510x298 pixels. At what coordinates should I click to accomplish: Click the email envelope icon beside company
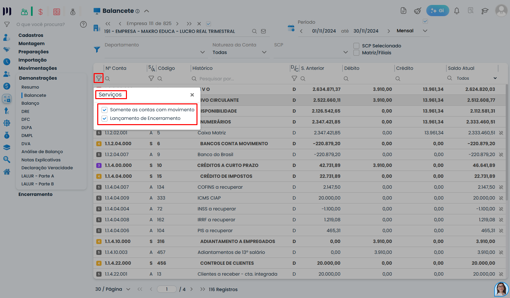pyautogui.click(x=263, y=31)
